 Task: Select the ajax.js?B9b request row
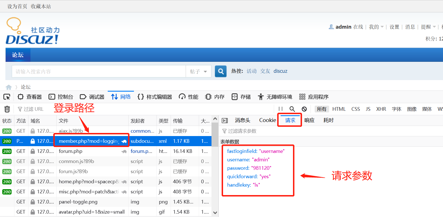click(x=106, y=131)
